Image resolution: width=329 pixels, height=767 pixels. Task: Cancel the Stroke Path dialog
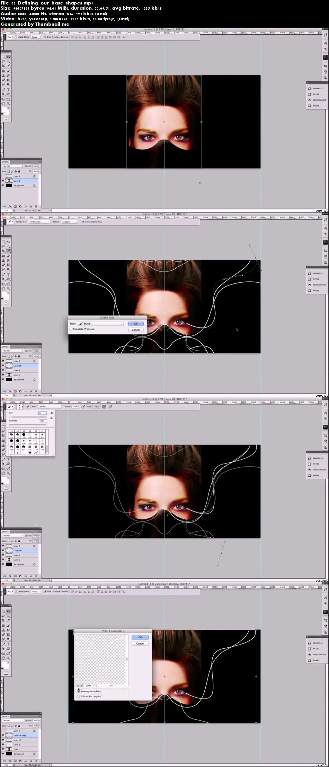[x=136, y=329]
